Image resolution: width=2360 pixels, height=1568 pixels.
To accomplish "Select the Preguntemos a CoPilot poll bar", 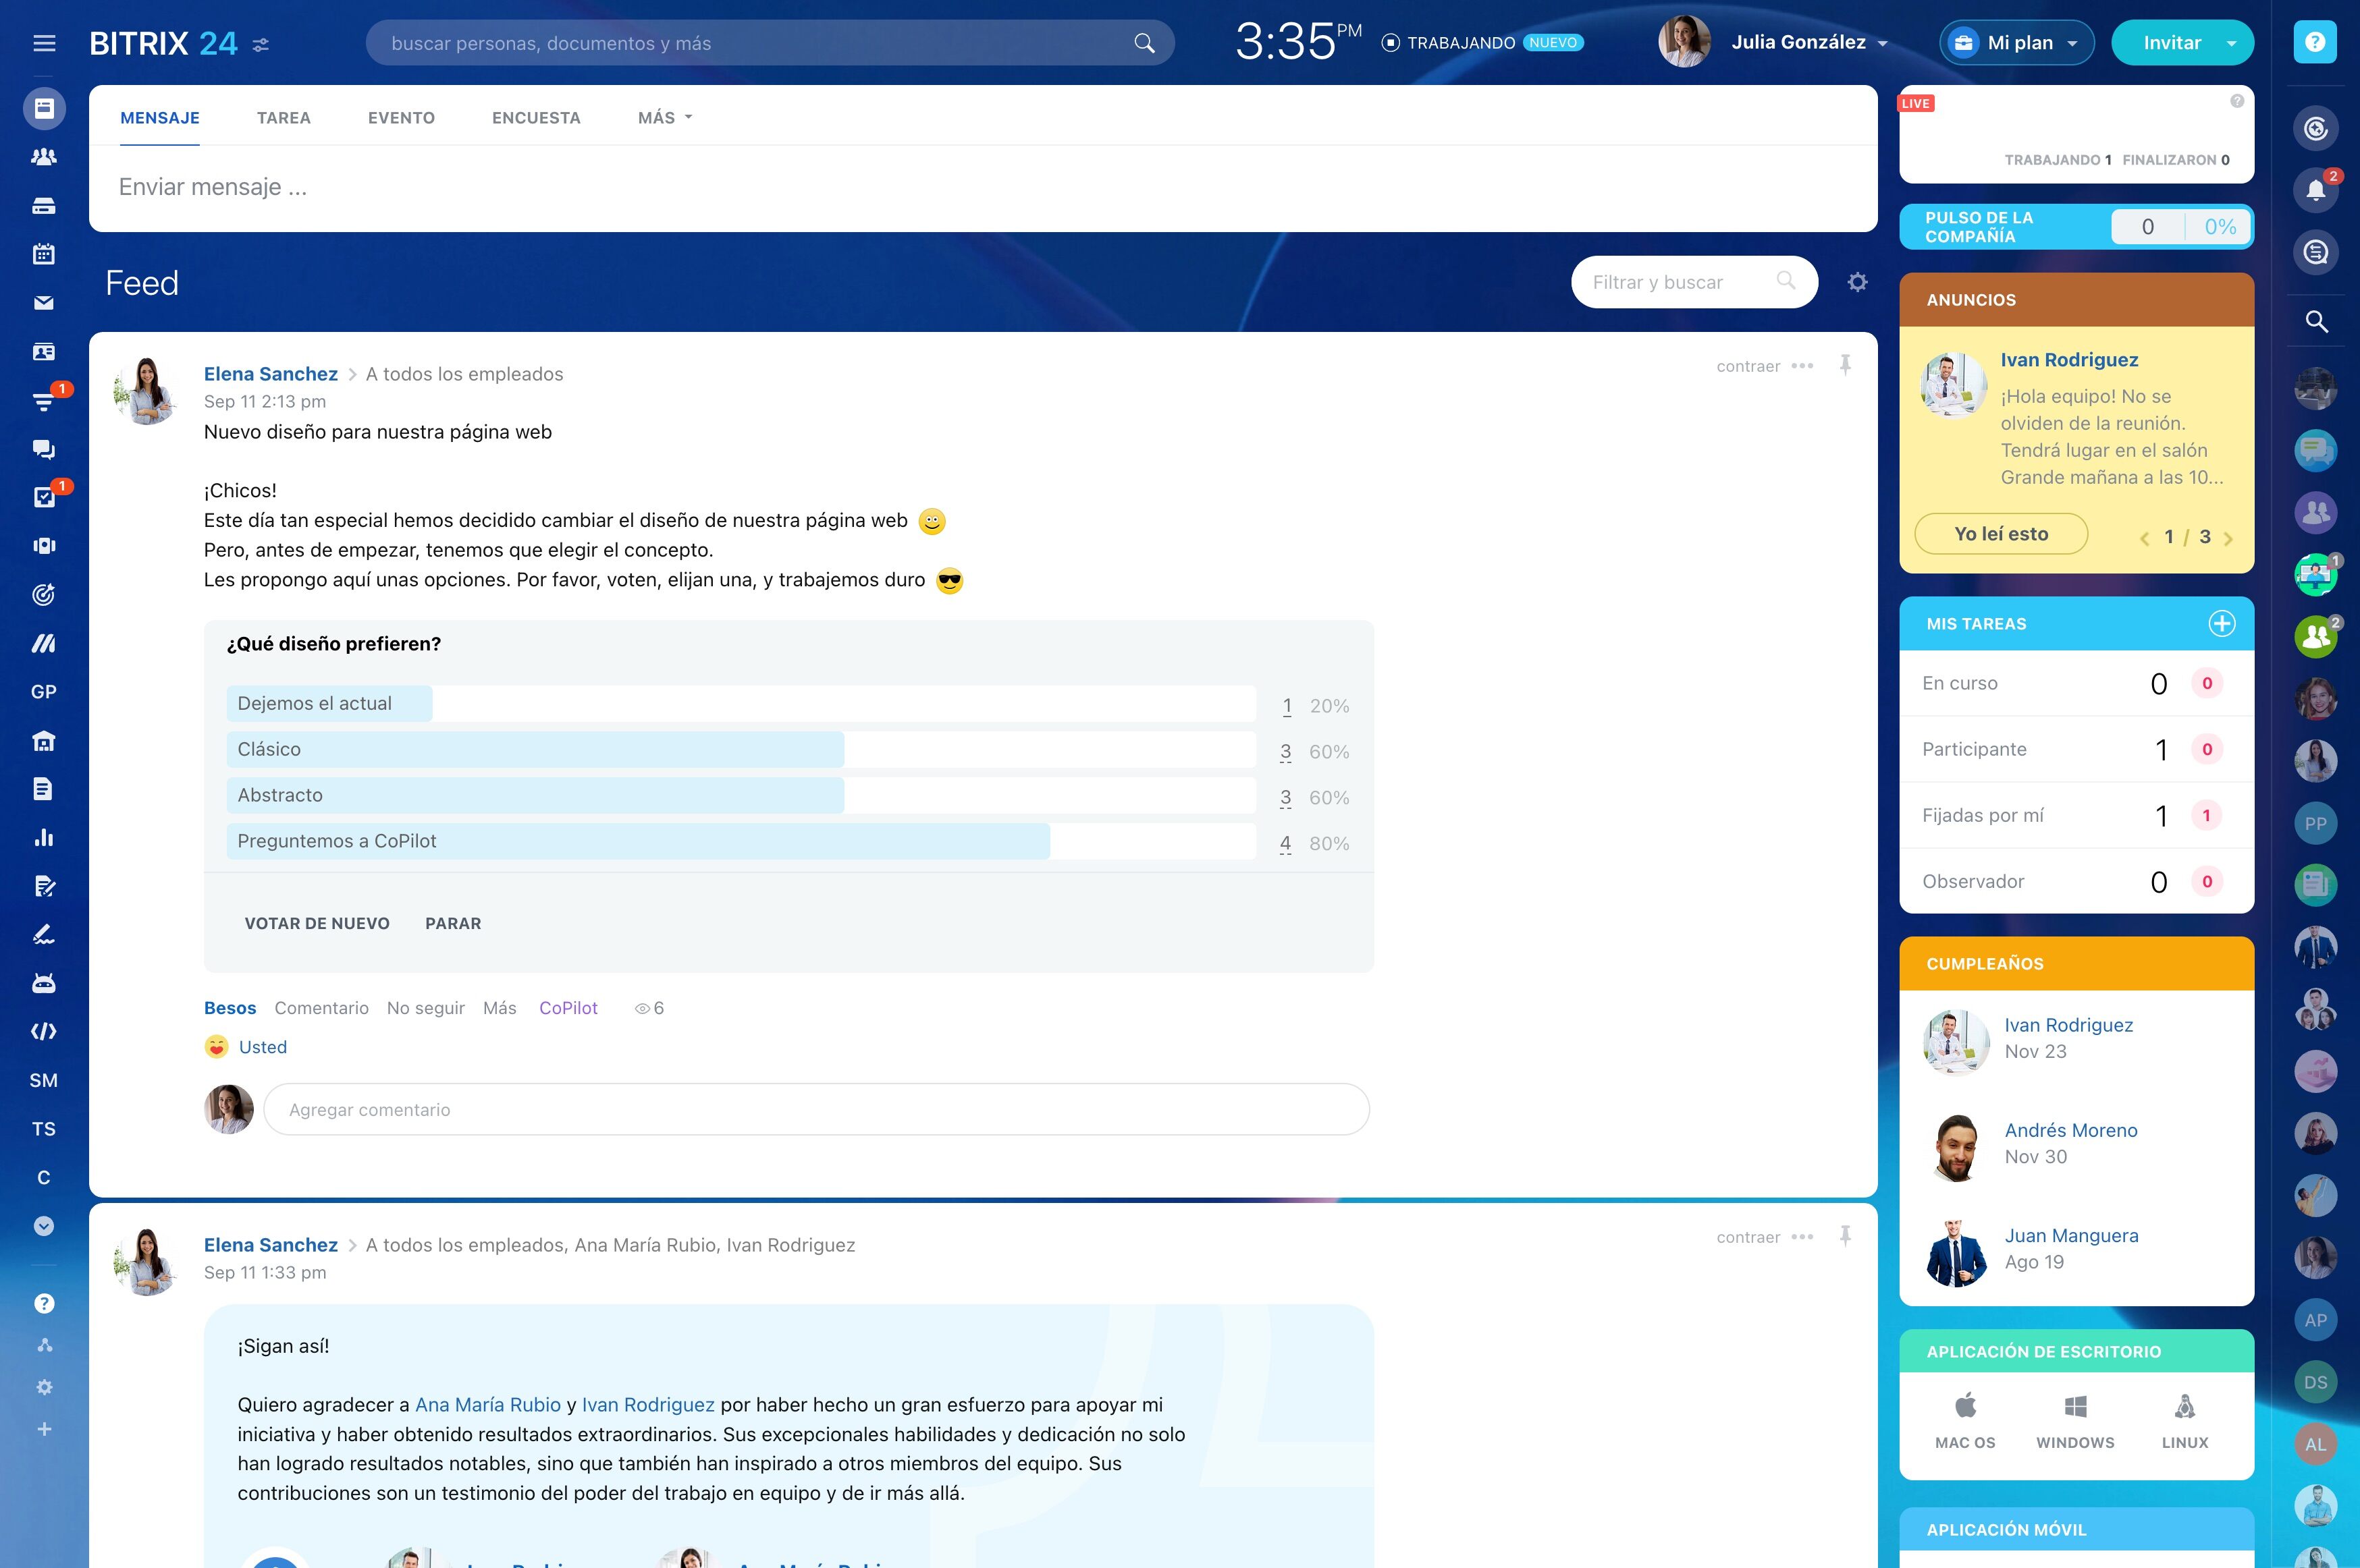I will [741, 841].
